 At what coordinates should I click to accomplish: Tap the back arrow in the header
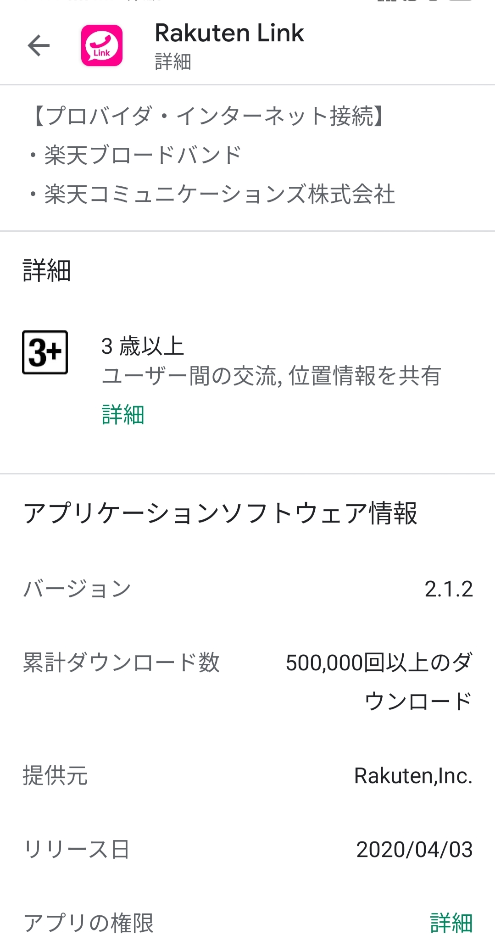[x=39, y=45]
